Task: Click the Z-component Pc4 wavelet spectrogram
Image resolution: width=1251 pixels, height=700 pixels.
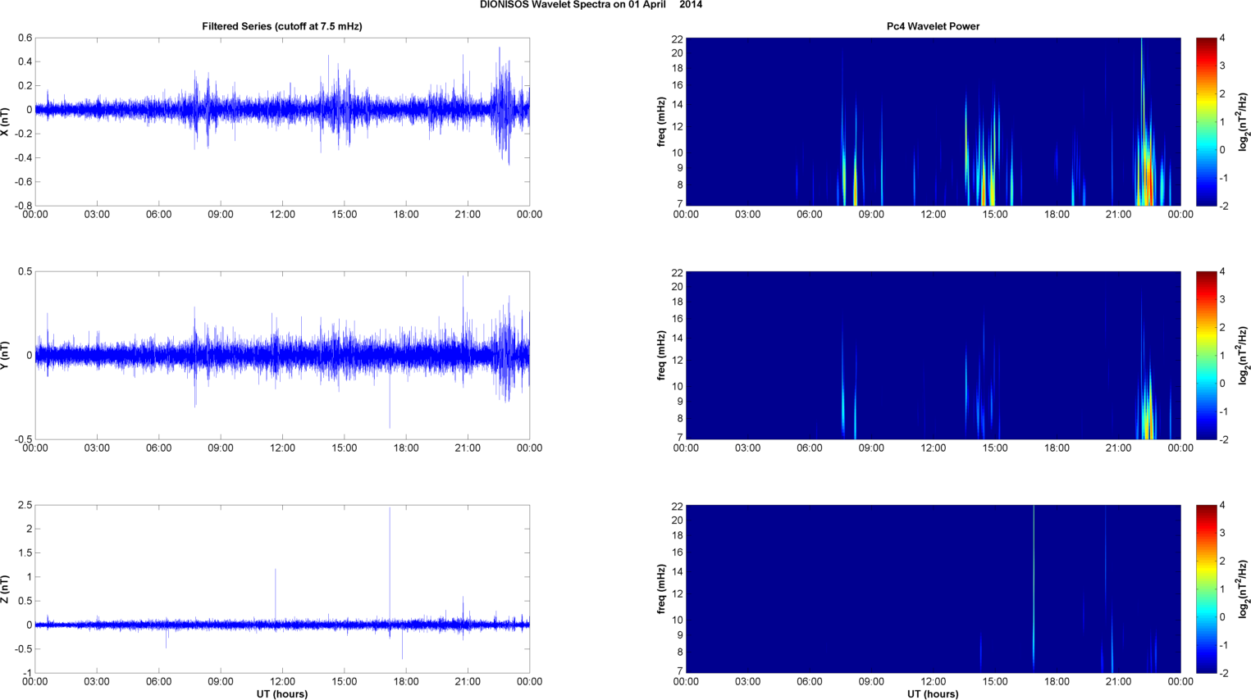Action: pos(933,589)
